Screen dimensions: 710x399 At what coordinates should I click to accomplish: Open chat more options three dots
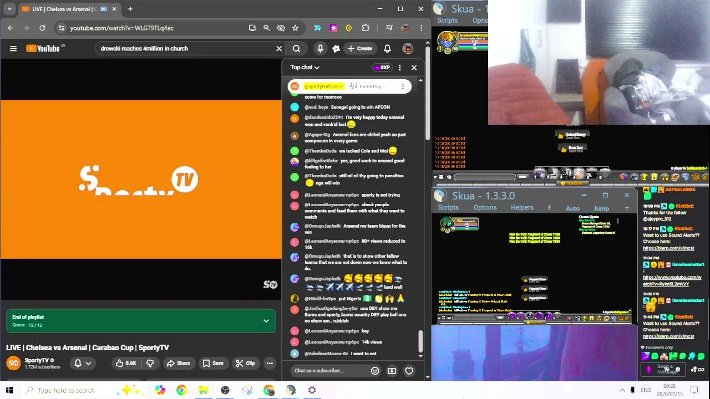pyautogui.click(x=399, y=68)
